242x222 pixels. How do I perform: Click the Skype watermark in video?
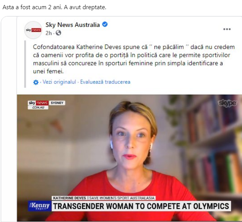point(227,103)
